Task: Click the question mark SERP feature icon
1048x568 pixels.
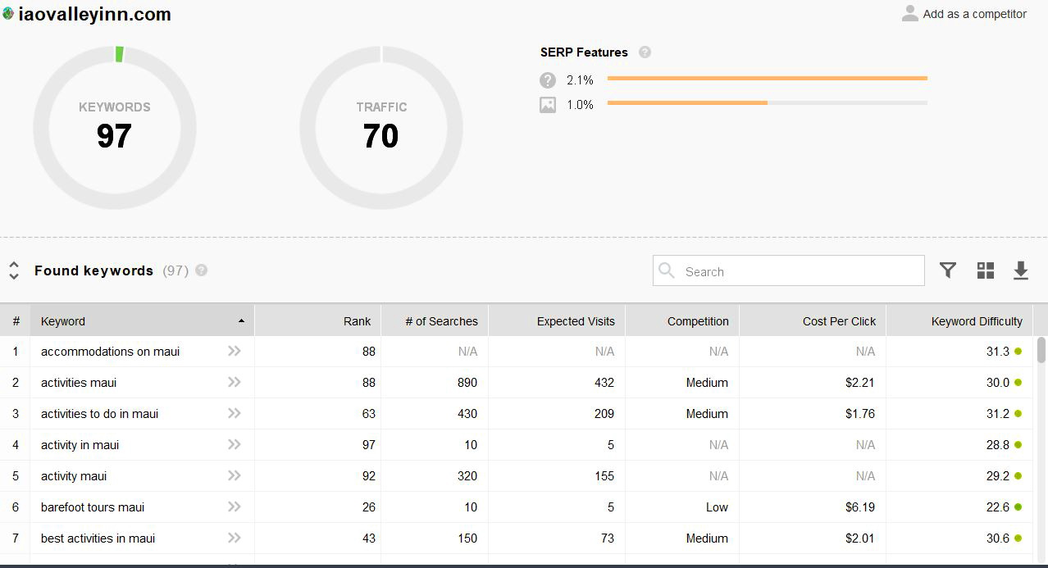Action: pyautogui.click(x=548, y=80)
